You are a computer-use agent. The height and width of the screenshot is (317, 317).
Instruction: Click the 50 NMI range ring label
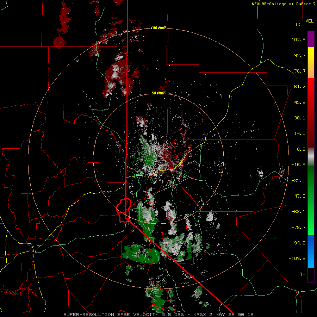(158, 93)
